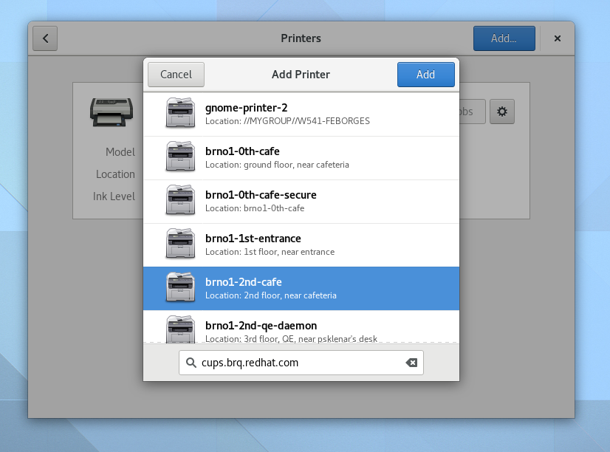Image resolution: width=610 pixels, height=452 pixels.
Task: Select the brno1-2nd-cafe printer name
Action: (x=244, y=282)
